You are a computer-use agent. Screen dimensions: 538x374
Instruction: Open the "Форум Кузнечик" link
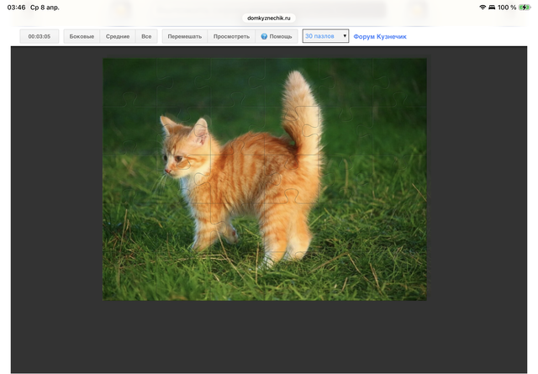379,37
